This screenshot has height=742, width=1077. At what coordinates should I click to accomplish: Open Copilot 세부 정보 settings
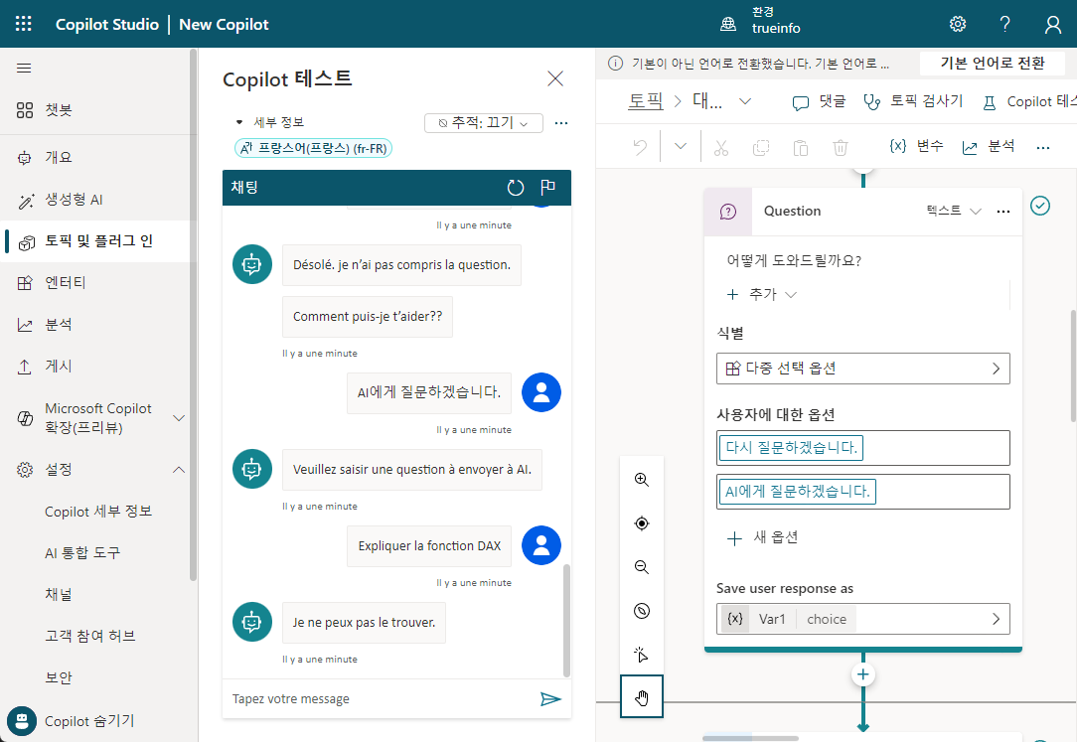click(98, 512)
